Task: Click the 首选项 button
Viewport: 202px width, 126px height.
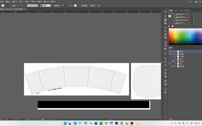Action: (93, 5)
